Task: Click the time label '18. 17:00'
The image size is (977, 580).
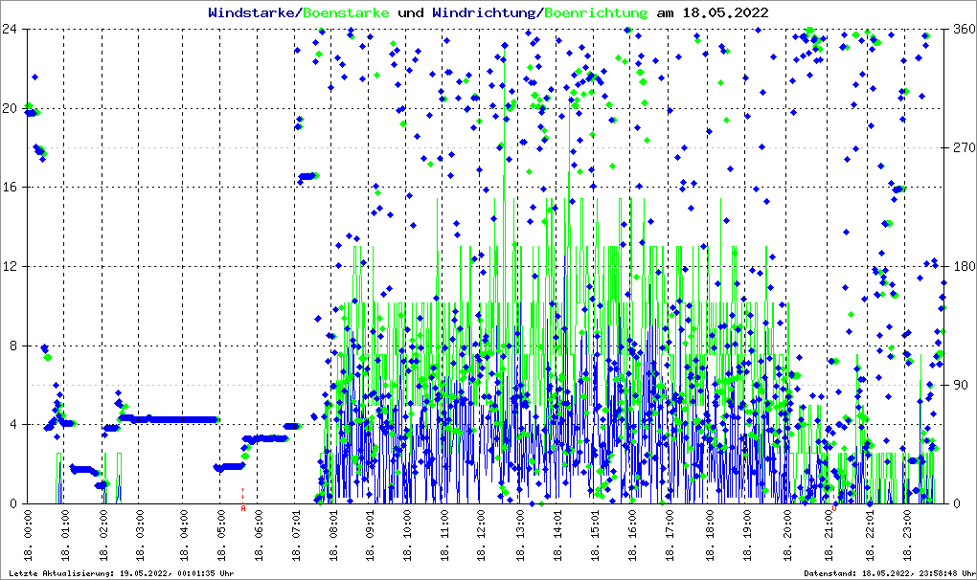Action: 670,535
